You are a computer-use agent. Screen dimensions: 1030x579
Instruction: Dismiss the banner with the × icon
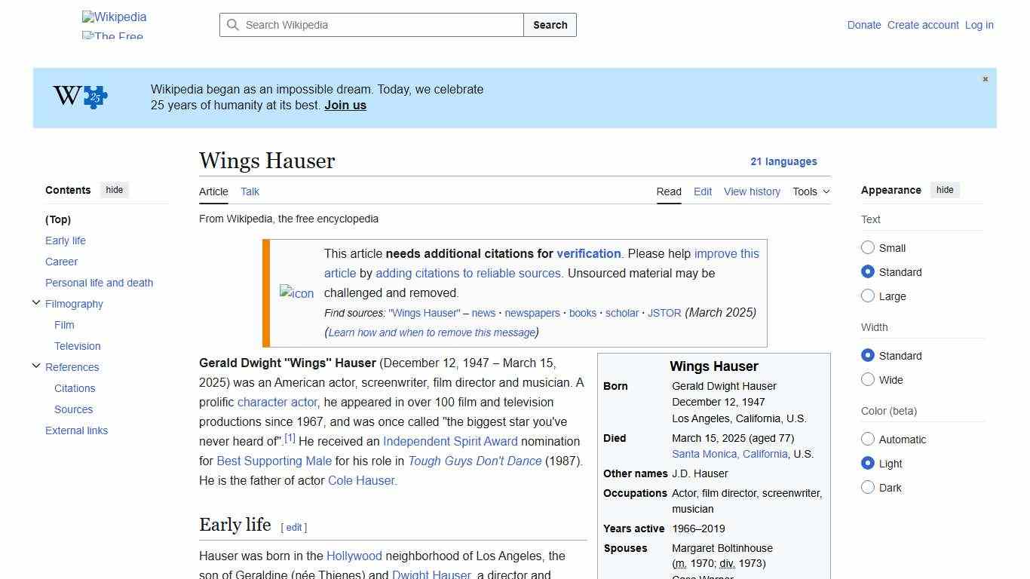click(x=985, y=78)
